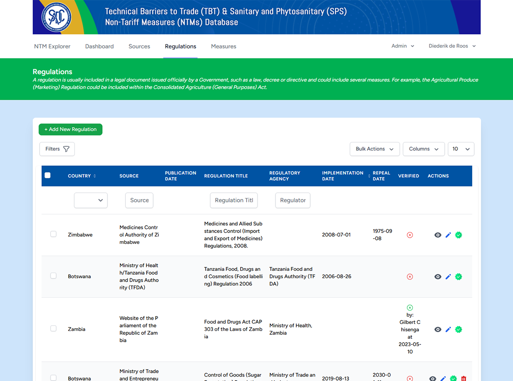The image size is (513, 381).
Task: Click green verify badge on Zimbabwe row
Action: (x=459, y=235)
